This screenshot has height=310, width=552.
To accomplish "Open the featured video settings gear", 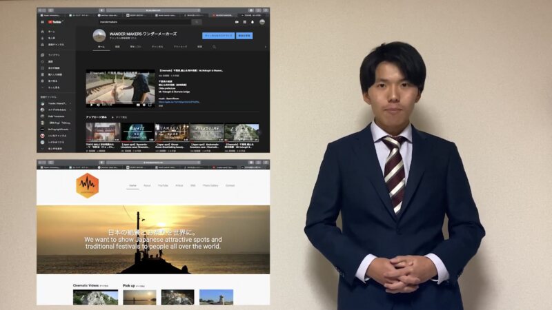I will 144,105.
